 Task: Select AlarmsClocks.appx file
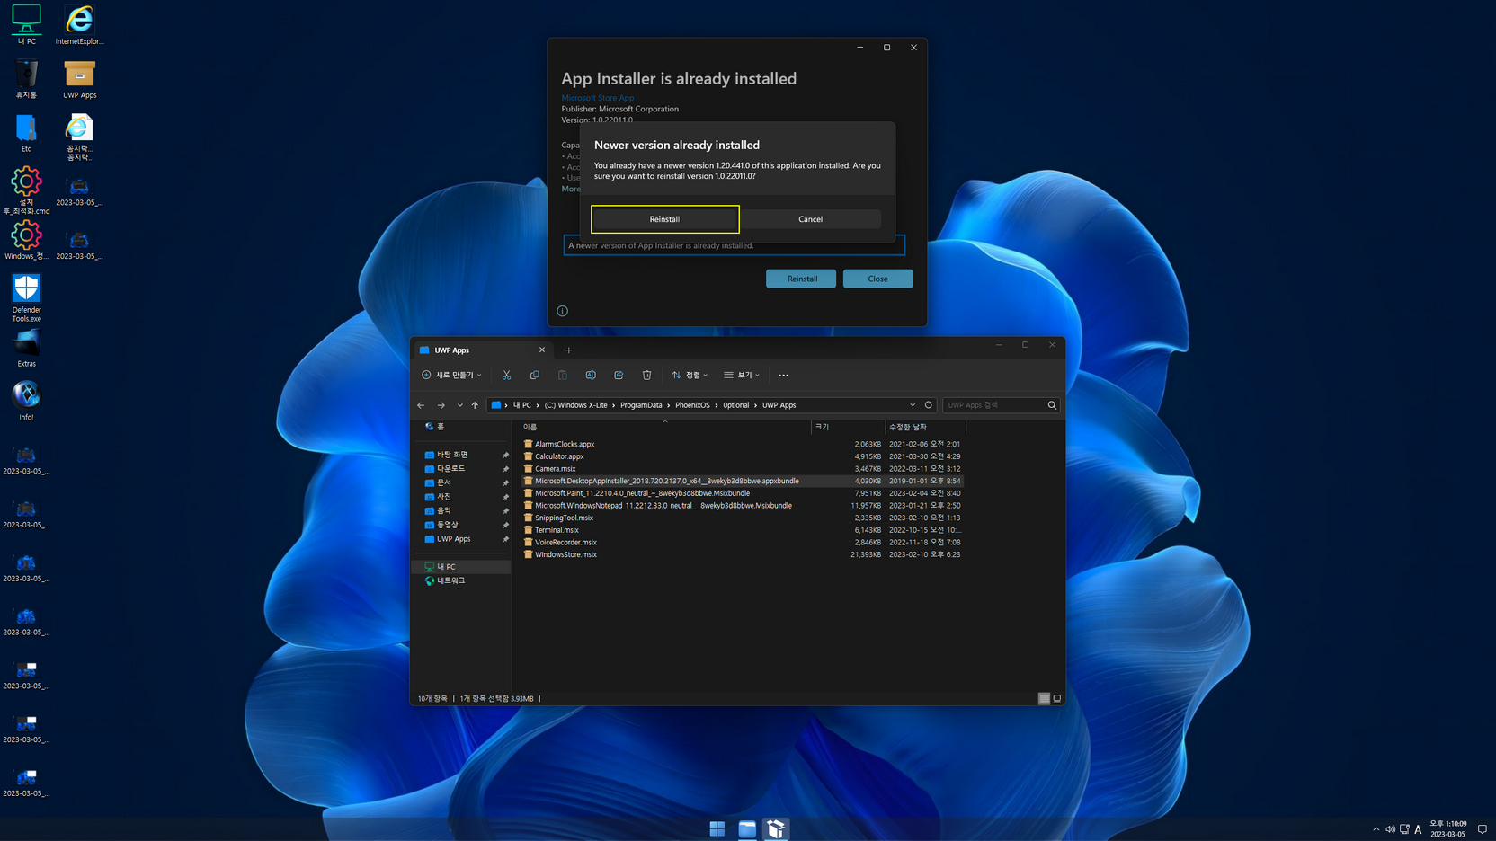coord(565,444)
